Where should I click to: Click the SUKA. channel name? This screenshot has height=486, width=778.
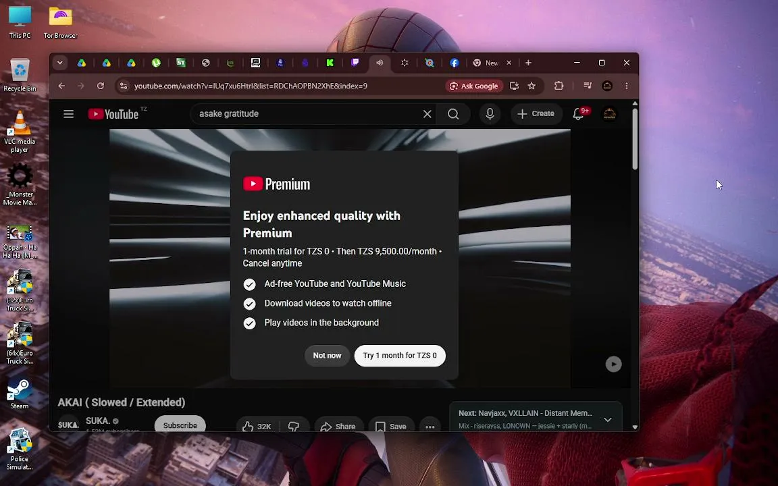point(98,421)
